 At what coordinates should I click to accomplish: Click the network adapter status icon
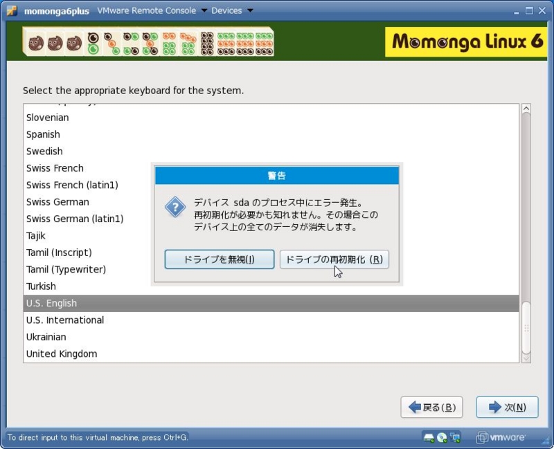coord(456,438)
